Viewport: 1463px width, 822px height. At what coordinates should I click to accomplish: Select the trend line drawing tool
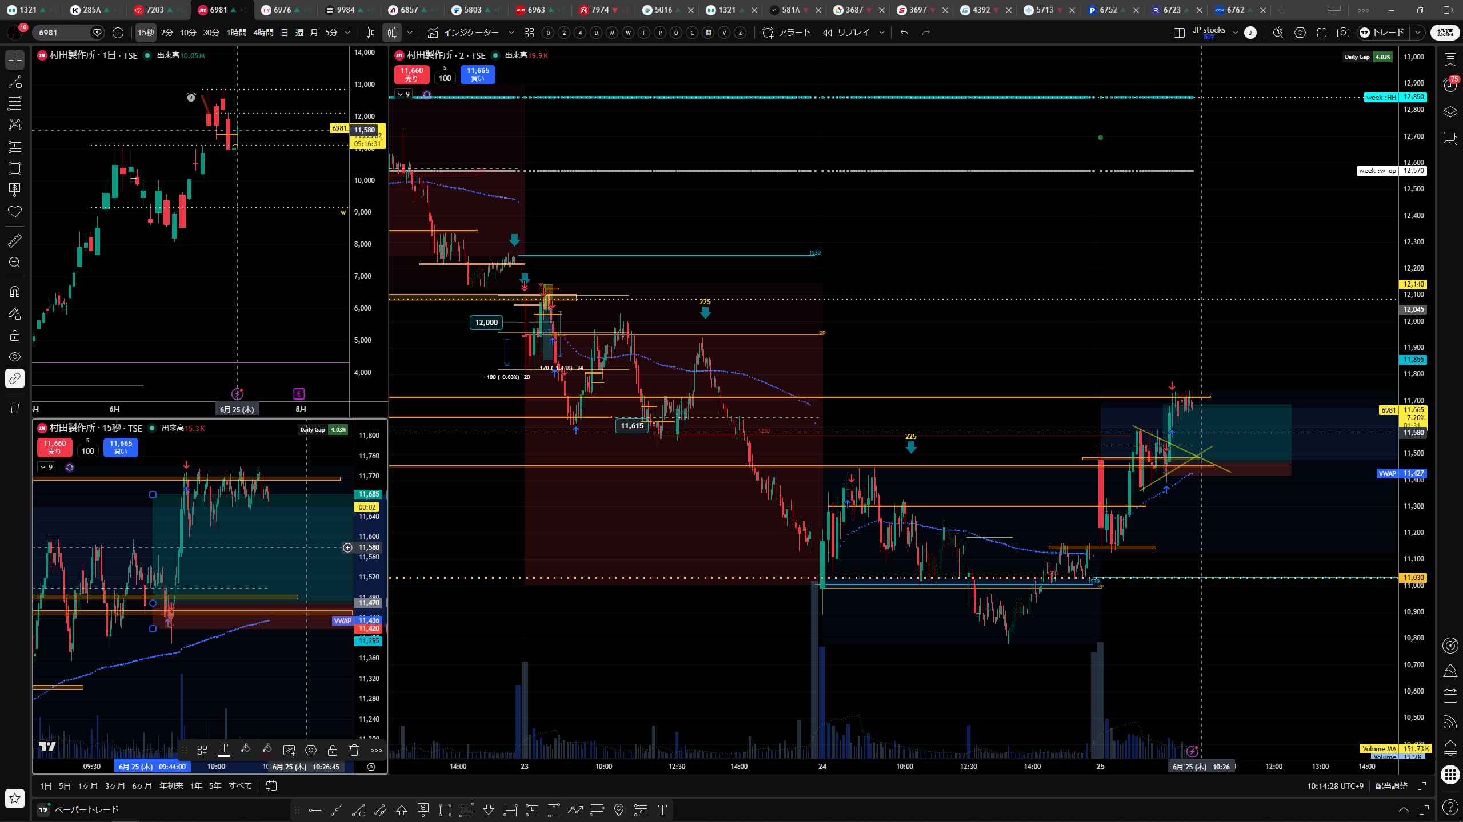[x=15, y=82]
